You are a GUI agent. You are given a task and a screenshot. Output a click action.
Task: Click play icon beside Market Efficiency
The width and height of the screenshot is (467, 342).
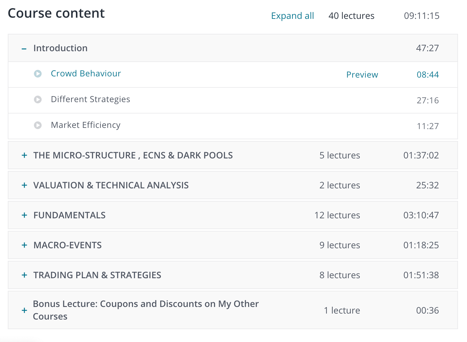[x=38, y=125]
